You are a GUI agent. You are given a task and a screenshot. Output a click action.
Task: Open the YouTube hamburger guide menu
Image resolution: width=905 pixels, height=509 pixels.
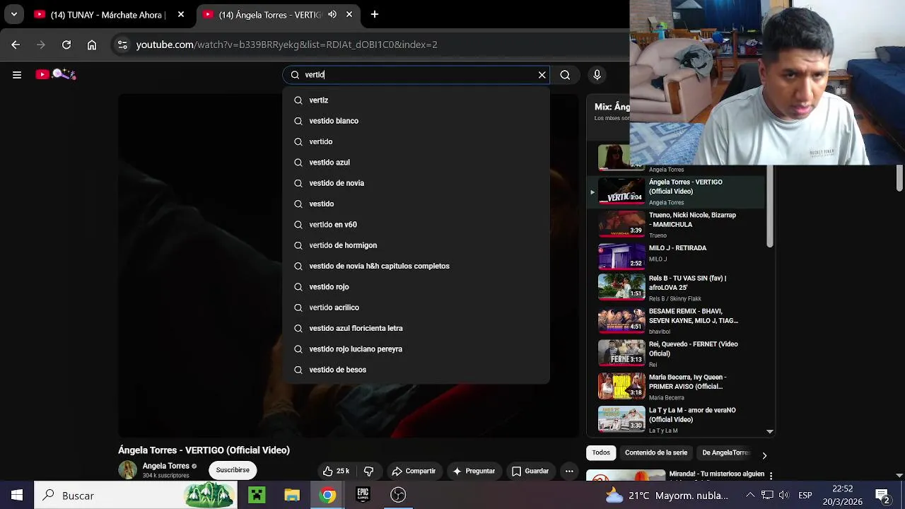tap(17, 75)
